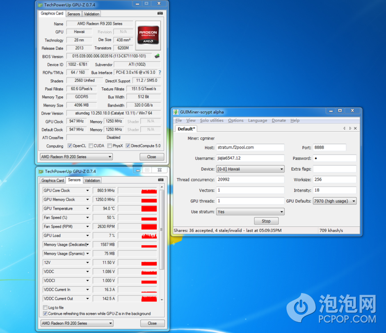Enable Log to file checkbox
This screenshot has height=333, width=386.
tap(45, 308)
